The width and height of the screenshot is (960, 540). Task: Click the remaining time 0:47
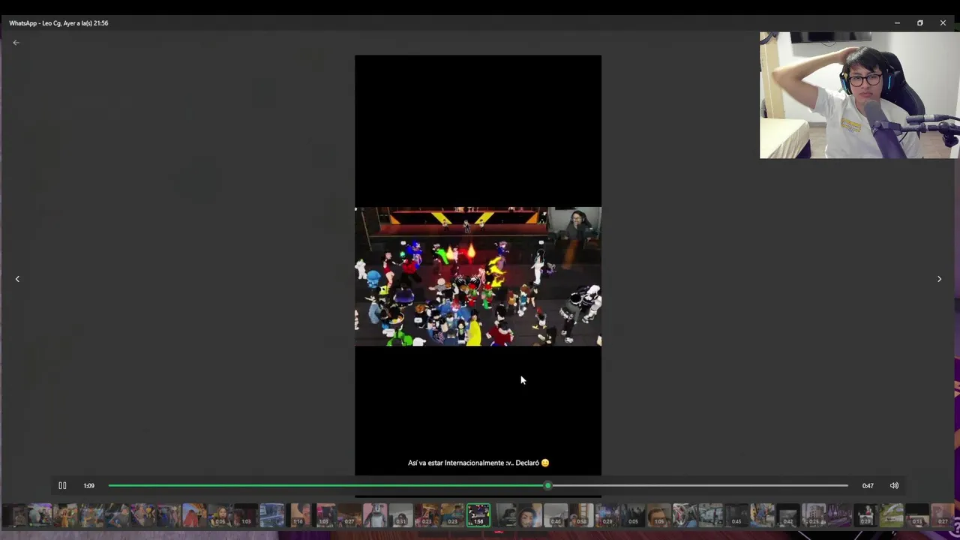(868, 485)
